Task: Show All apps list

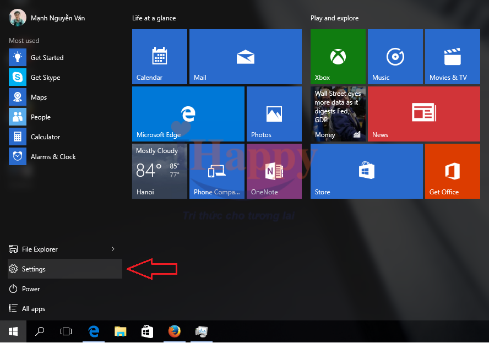Action: (65, 309)
